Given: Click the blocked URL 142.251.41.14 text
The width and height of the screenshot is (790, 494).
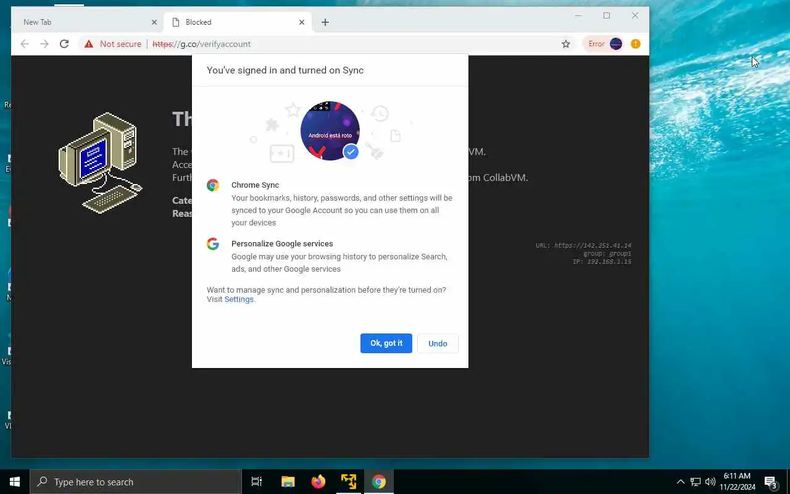Looking at the screenshot, I should click(x=592, y=246).
